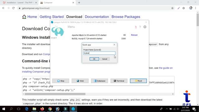Reload the page in Chrome
Screen dimensions: 199x112
coord(13,8)
